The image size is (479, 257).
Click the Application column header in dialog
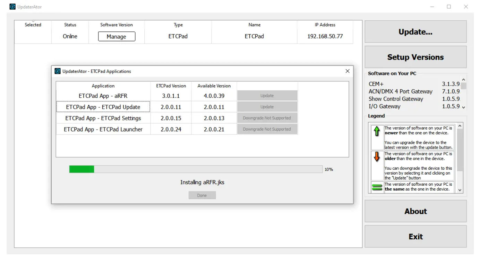(x=103, y=86)
